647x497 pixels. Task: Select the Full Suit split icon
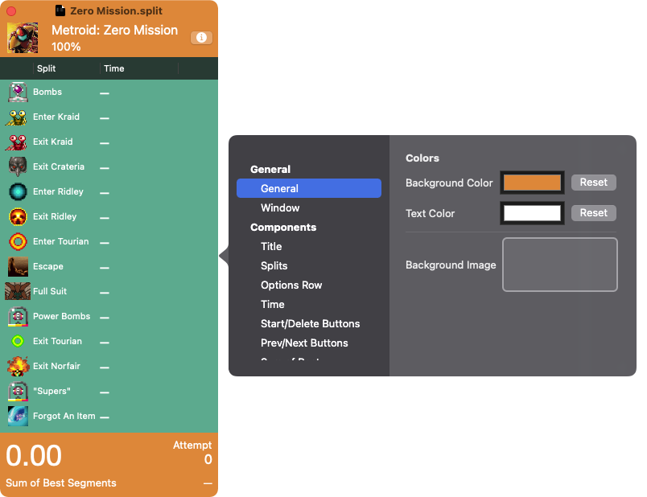pyautogui.click(x=18, y=292)
